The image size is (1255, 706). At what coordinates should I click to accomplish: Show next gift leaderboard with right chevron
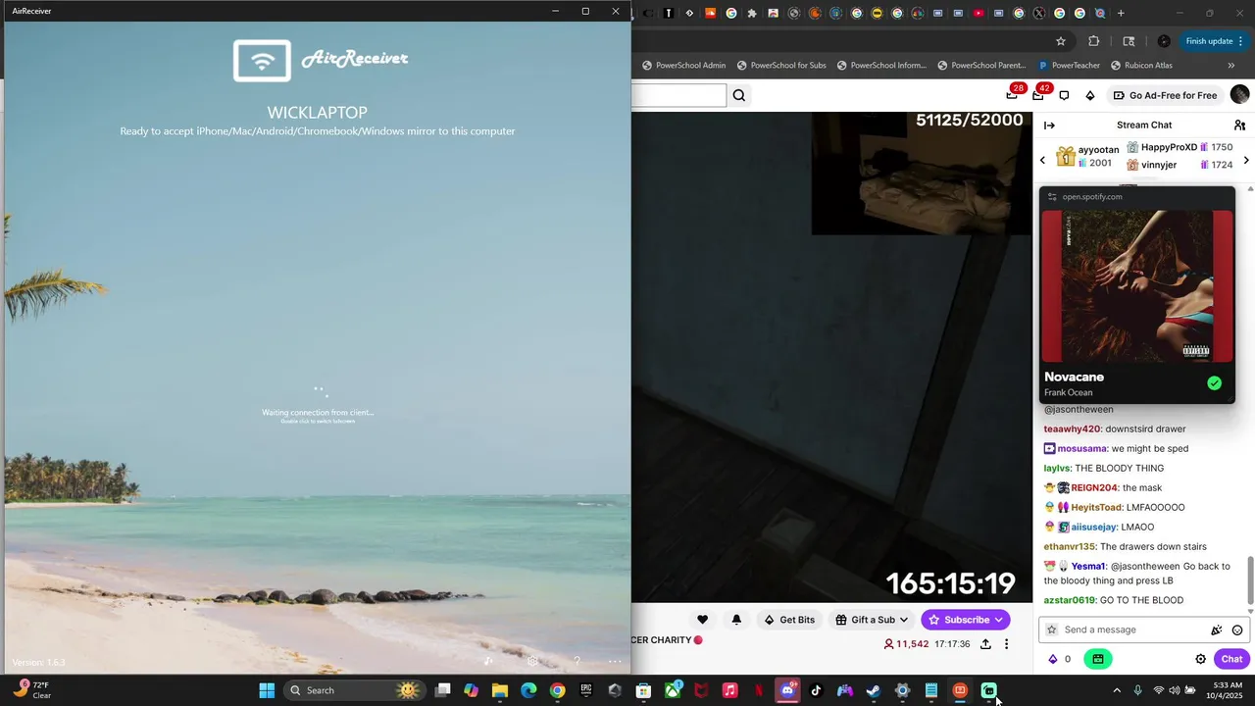click(1246, 160)
